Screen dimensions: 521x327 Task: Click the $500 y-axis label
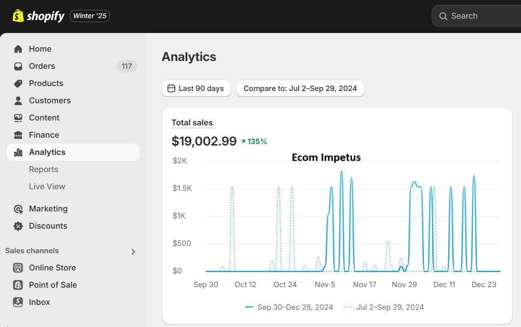tap(182, 243)
